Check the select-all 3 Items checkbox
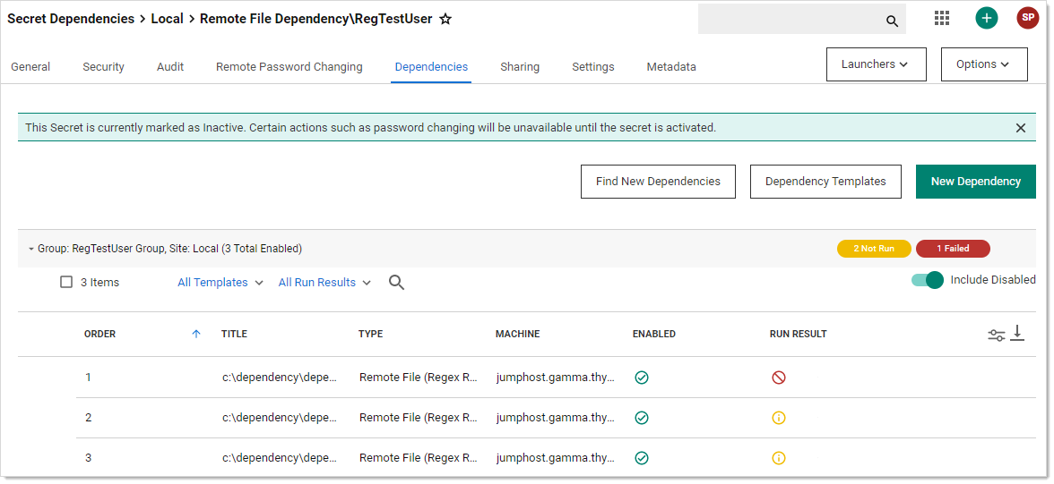The width and height of the screenshot is (1054, 484). (x=66, y=283)
